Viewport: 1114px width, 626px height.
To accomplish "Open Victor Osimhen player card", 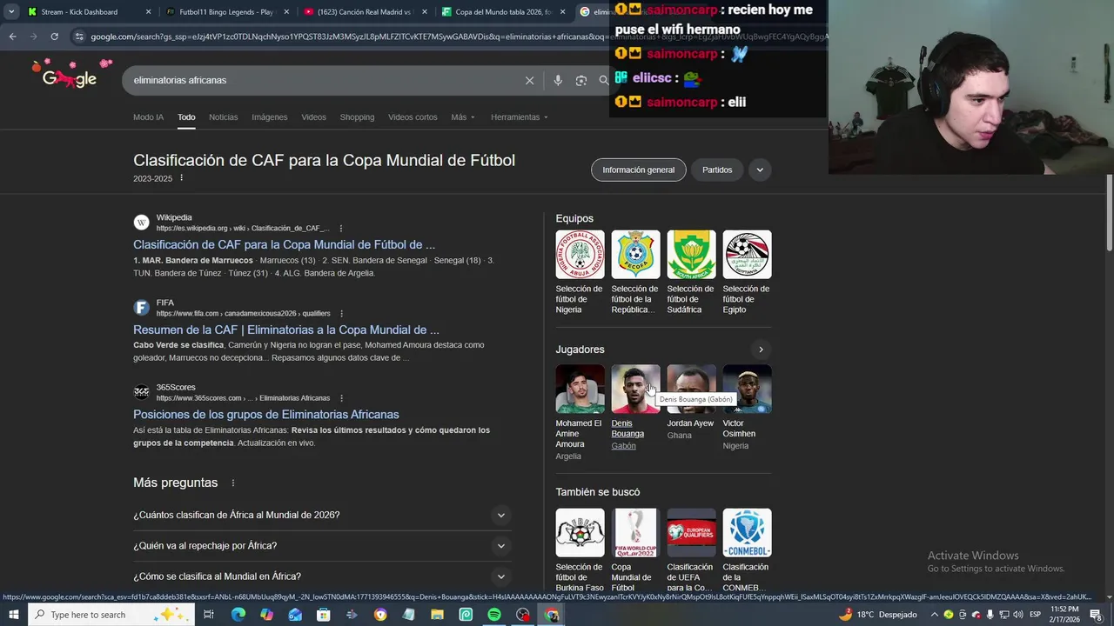I will 747,408.
